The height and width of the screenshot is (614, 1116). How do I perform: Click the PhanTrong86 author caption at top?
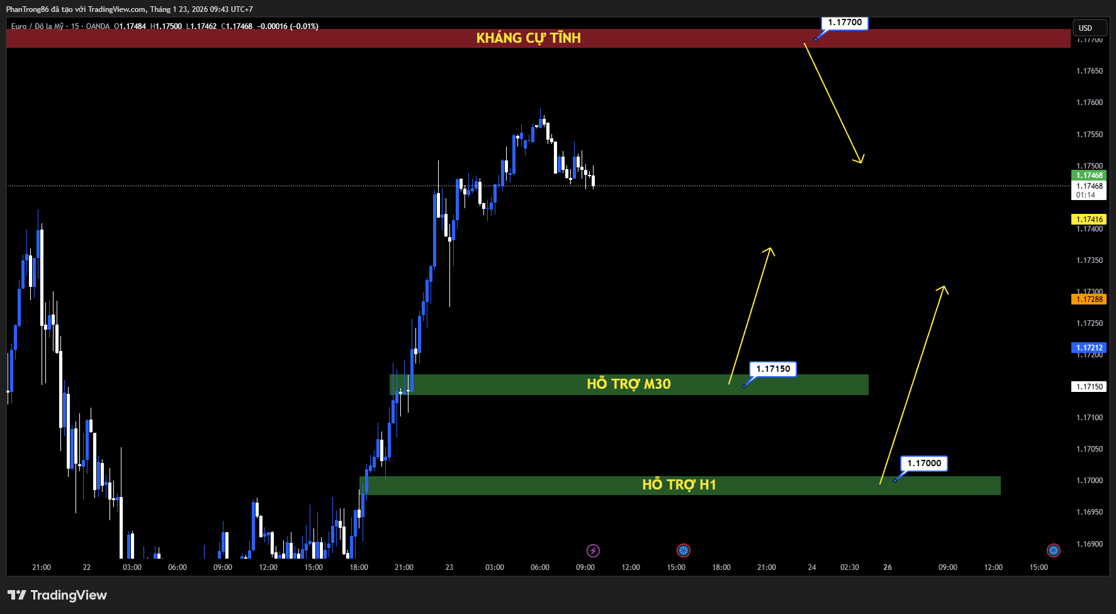(x=129, y=9)
